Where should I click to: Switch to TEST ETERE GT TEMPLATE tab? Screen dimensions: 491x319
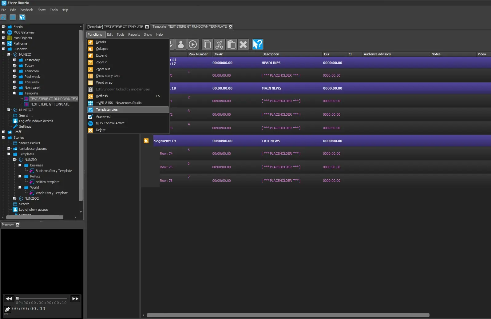click(x=115, y=27)
